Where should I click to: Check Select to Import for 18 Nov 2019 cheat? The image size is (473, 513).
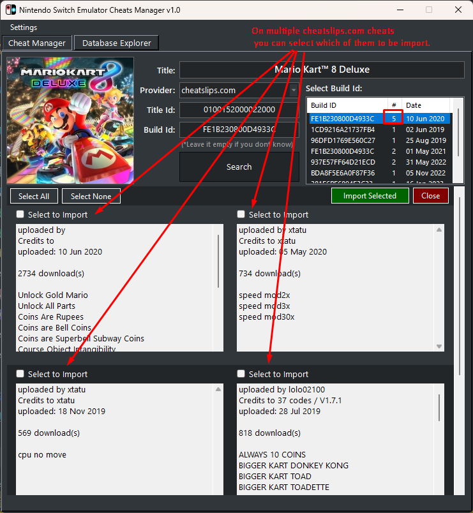pyautogui.click(x=20, y=374)
